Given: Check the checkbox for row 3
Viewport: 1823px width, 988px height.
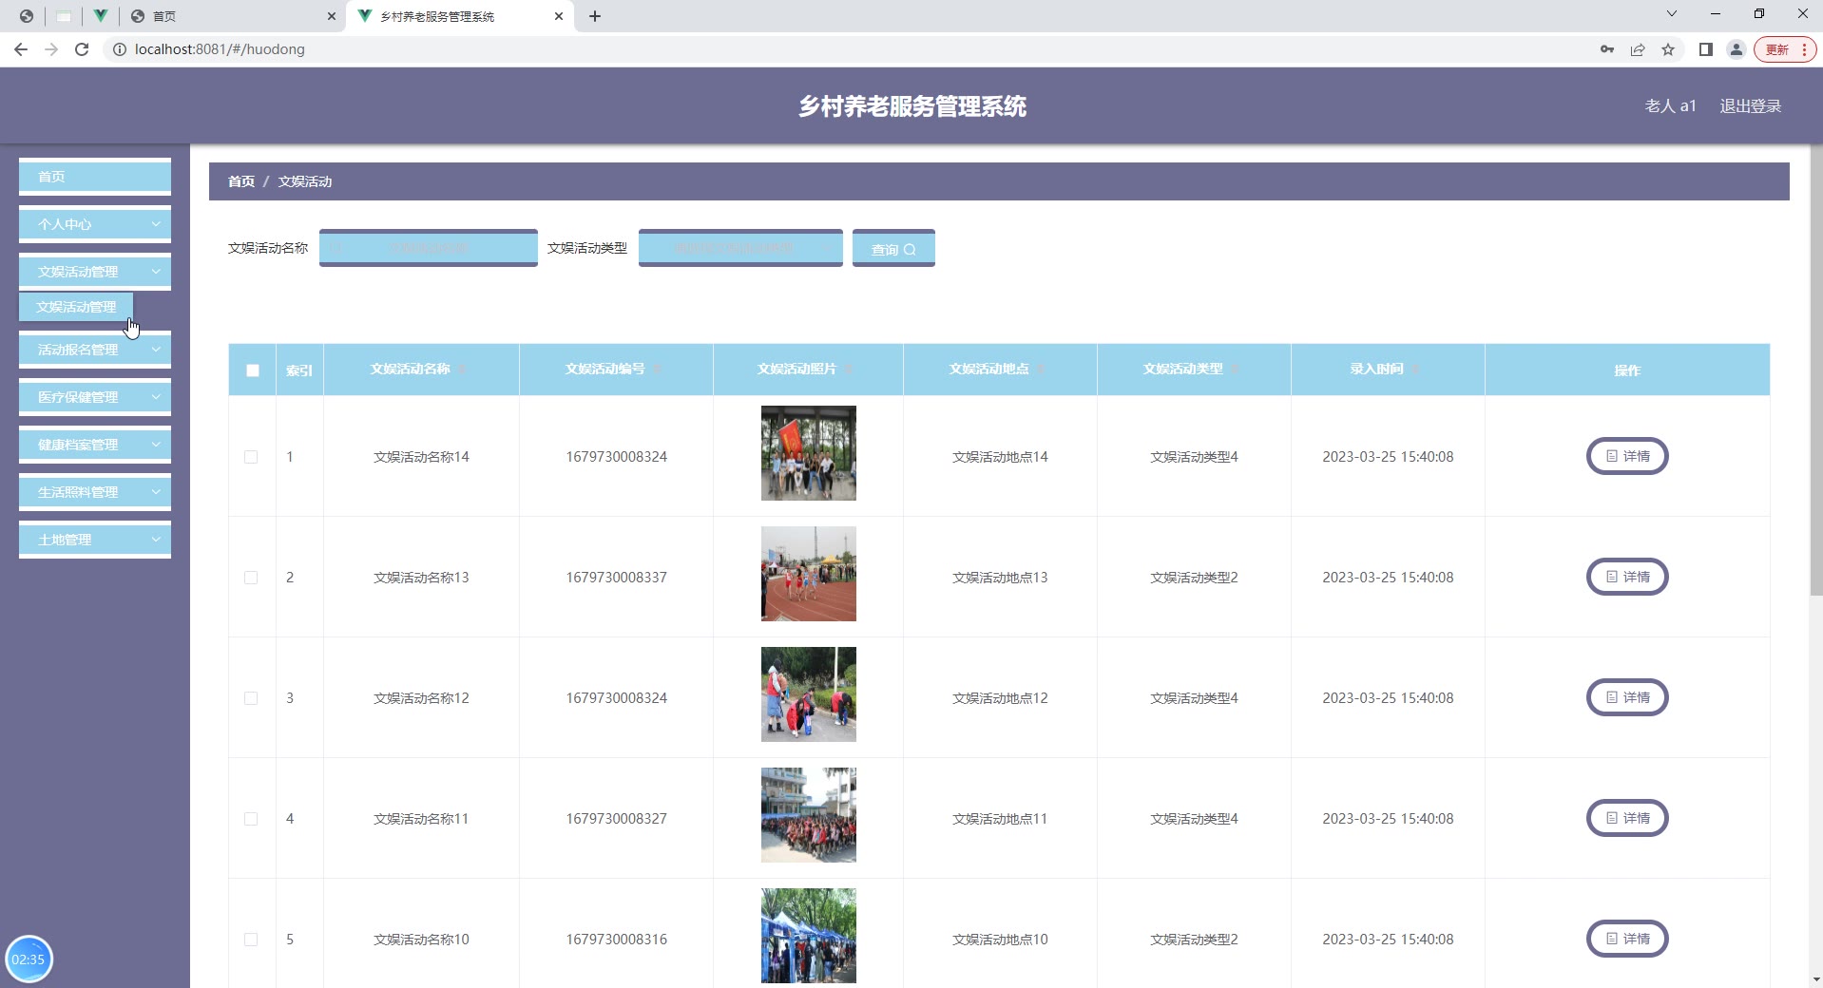Looking at the screenshot, I should tap(251, 698).
